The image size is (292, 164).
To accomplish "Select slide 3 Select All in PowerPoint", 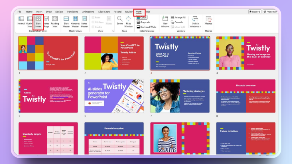I will (x=180, y=53).
